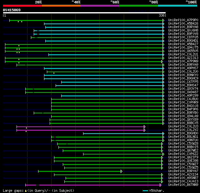Image resolution: width=200 pixels, height=193 pixels.
Task: Click the UniRef100_B9RYA9 label
Action: pos(183,65)
